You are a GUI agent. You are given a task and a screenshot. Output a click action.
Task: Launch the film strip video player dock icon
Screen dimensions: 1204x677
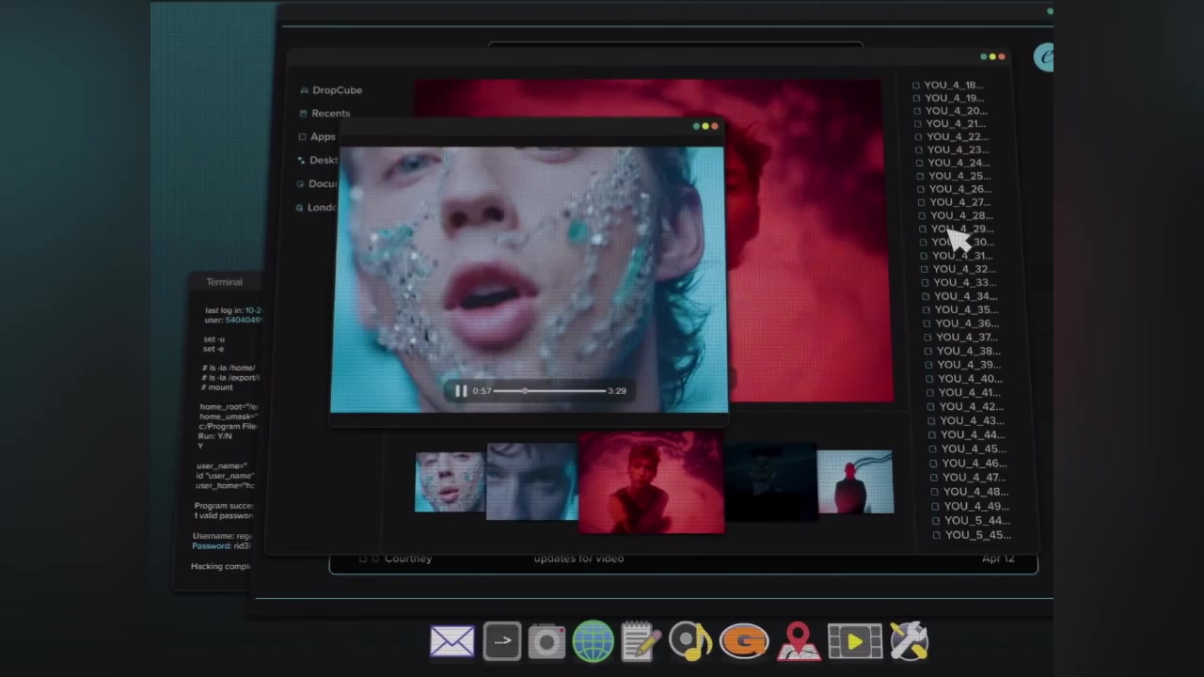click(x=854, y=642)
